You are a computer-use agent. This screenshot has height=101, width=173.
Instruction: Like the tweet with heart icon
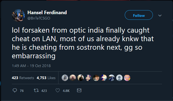click(58, 91)
